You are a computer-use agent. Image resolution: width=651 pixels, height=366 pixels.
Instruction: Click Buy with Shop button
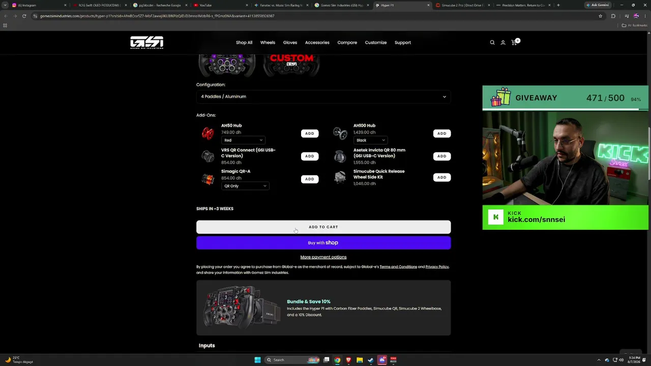tap(323, 243)
